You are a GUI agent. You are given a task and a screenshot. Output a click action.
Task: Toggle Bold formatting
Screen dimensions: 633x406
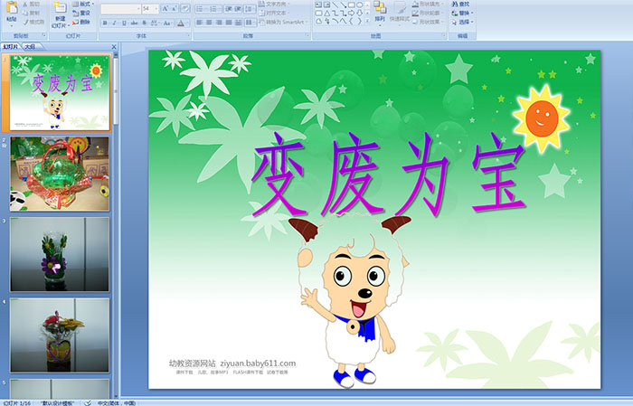click(x=105, y=23)
